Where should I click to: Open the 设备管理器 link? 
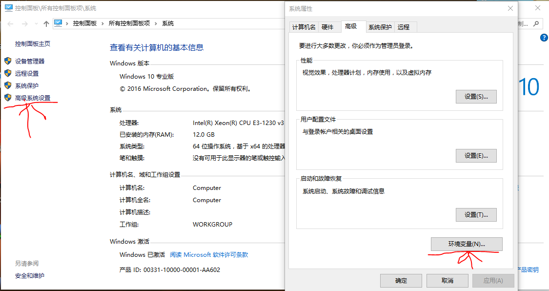(30, 62)
